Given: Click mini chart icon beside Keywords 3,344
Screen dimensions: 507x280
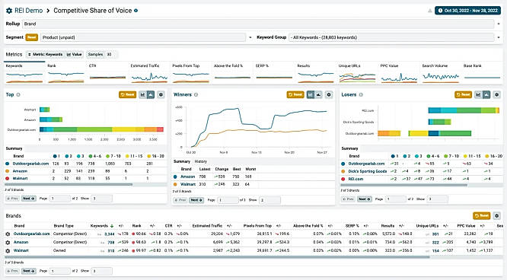Looking at the screenshot, I should click(100, 234).
